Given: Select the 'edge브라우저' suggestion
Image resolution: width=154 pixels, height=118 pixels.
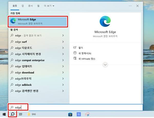Looking at the screenshot, I should coord(37,78).
